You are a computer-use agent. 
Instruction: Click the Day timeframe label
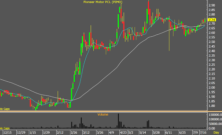[216, 133]
